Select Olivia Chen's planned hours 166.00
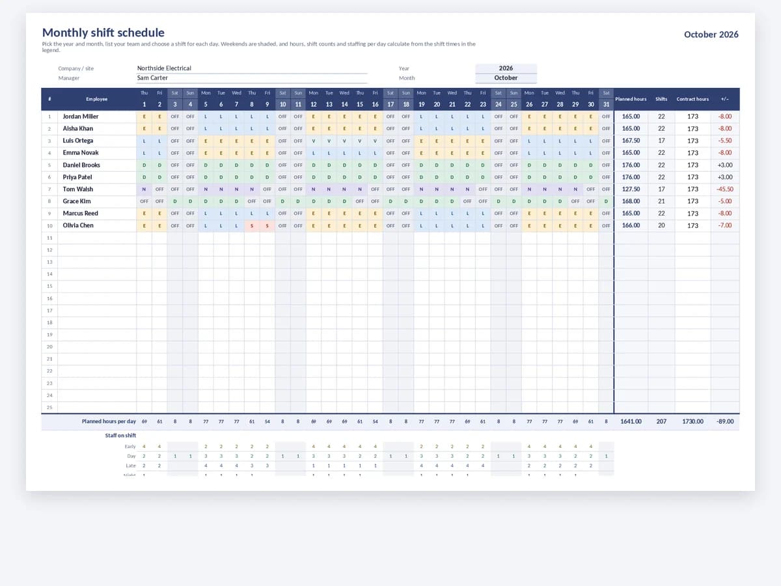 [631, 225]
